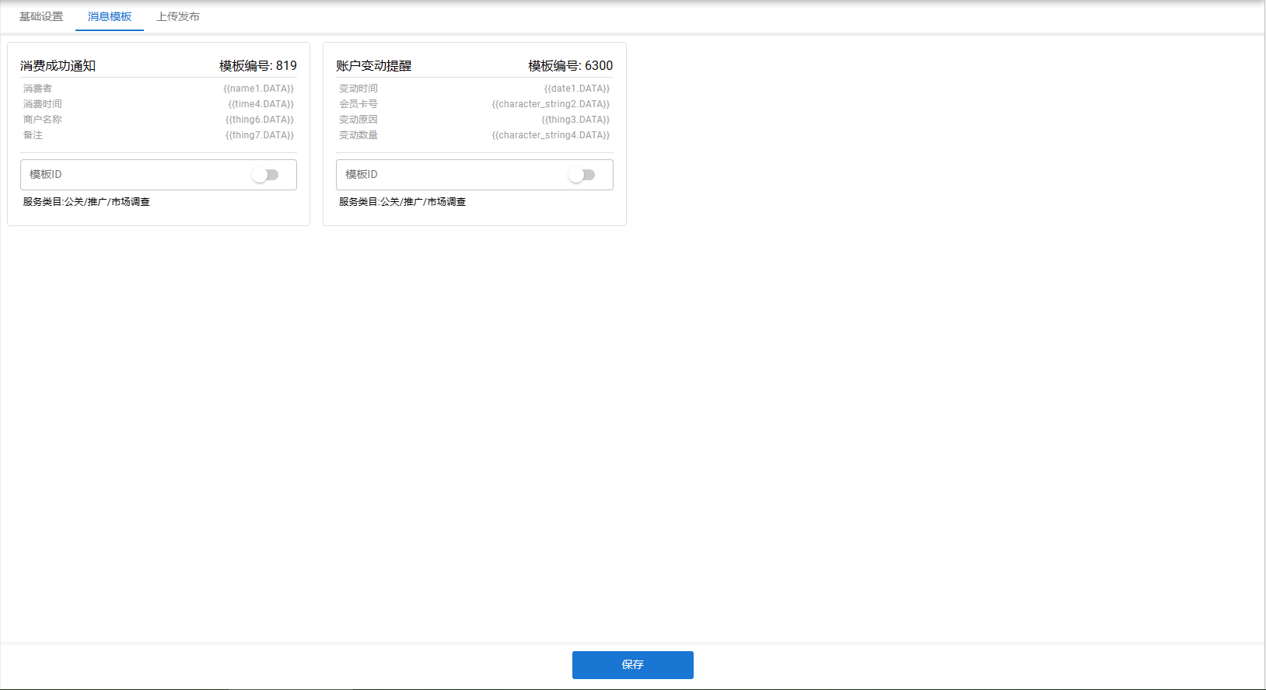Select the 消息模板 tab
The width and height of the screenshot is (1266, 690).
110,16
